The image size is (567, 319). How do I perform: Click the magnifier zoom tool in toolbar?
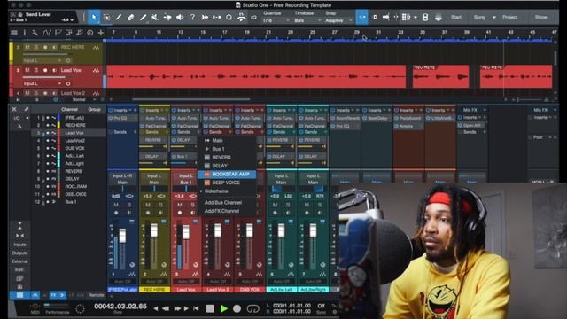point(229,18)
